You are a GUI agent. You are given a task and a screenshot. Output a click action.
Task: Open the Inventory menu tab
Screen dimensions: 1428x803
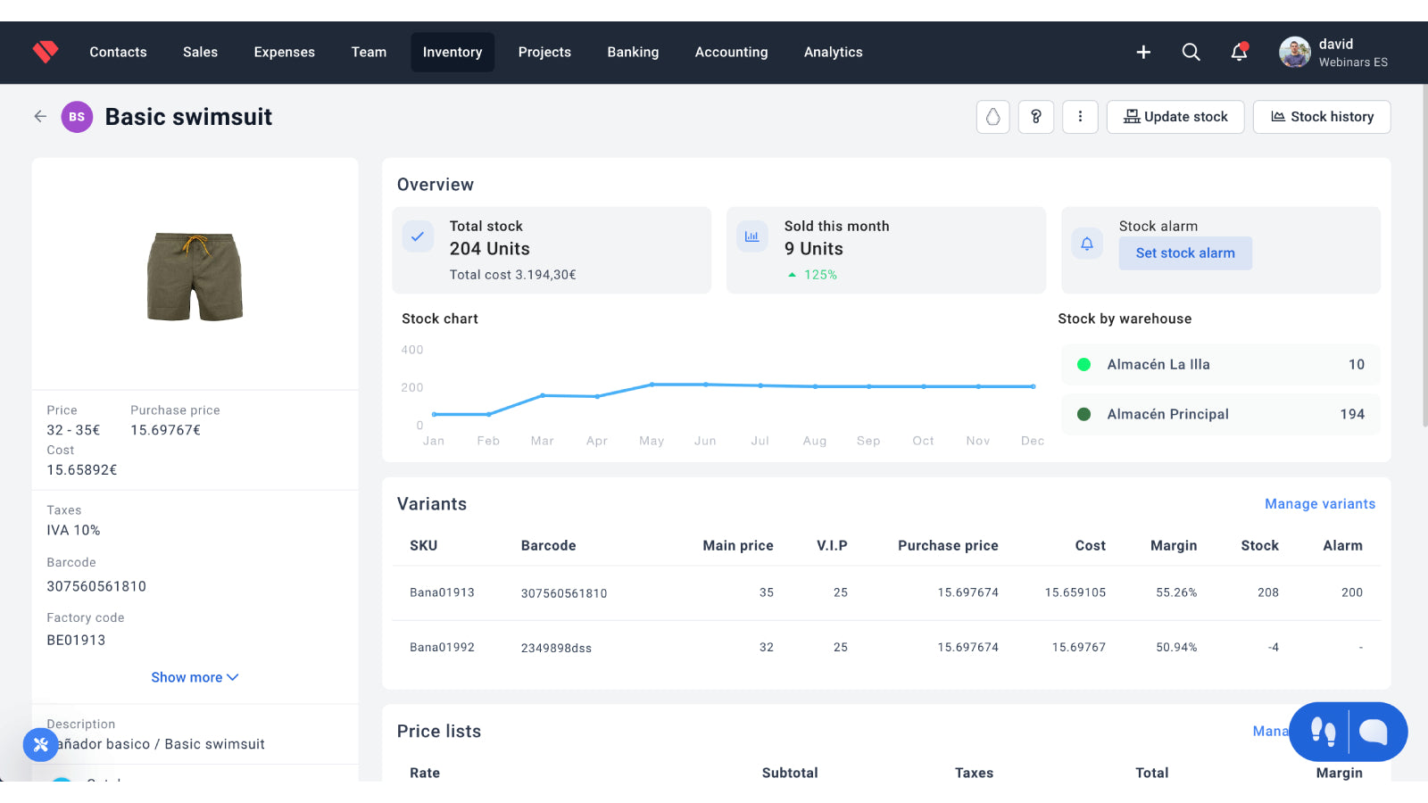click(x=452, y=53)
